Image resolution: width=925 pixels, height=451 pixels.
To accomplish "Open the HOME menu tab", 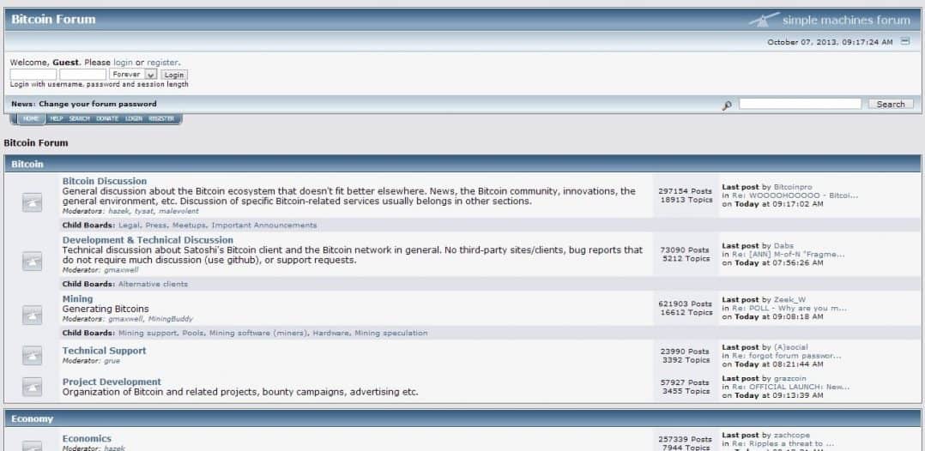I will 31,118.
